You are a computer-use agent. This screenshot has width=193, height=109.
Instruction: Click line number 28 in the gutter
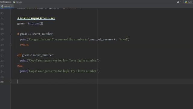[x=2, y=39]
